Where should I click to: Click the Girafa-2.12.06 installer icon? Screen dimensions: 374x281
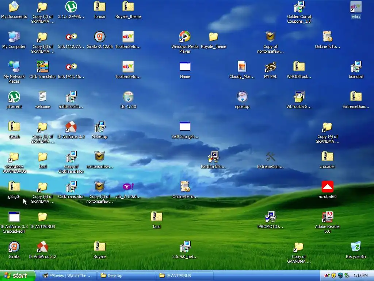pos(100,37)
